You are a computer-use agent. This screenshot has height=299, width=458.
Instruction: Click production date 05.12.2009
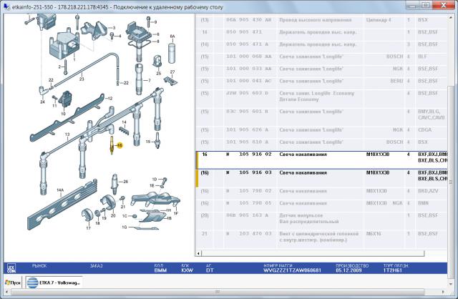pyautogui.click(x=349, y=270)
